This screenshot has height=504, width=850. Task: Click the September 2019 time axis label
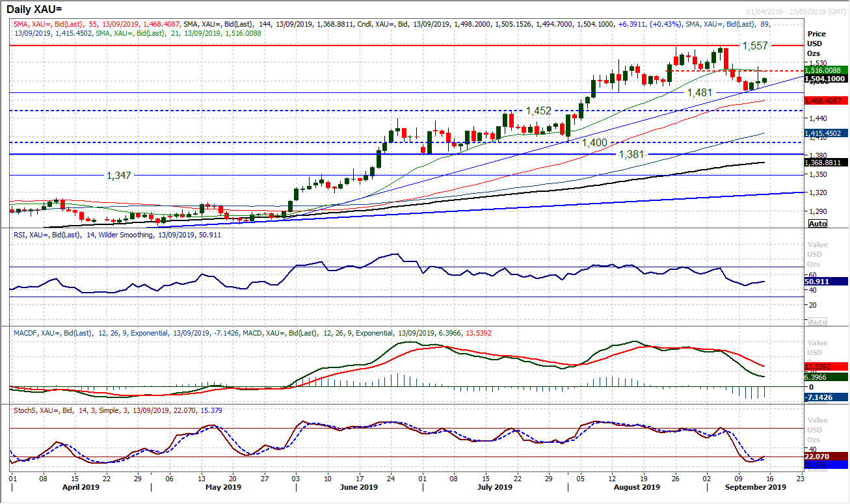point(757,487)
